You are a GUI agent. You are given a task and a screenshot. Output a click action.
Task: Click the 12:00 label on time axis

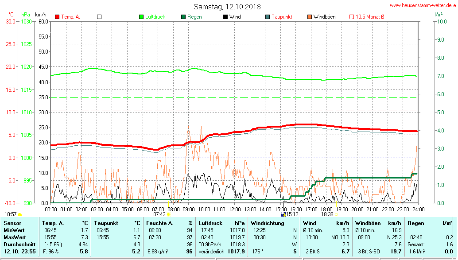tap(234, 209)
